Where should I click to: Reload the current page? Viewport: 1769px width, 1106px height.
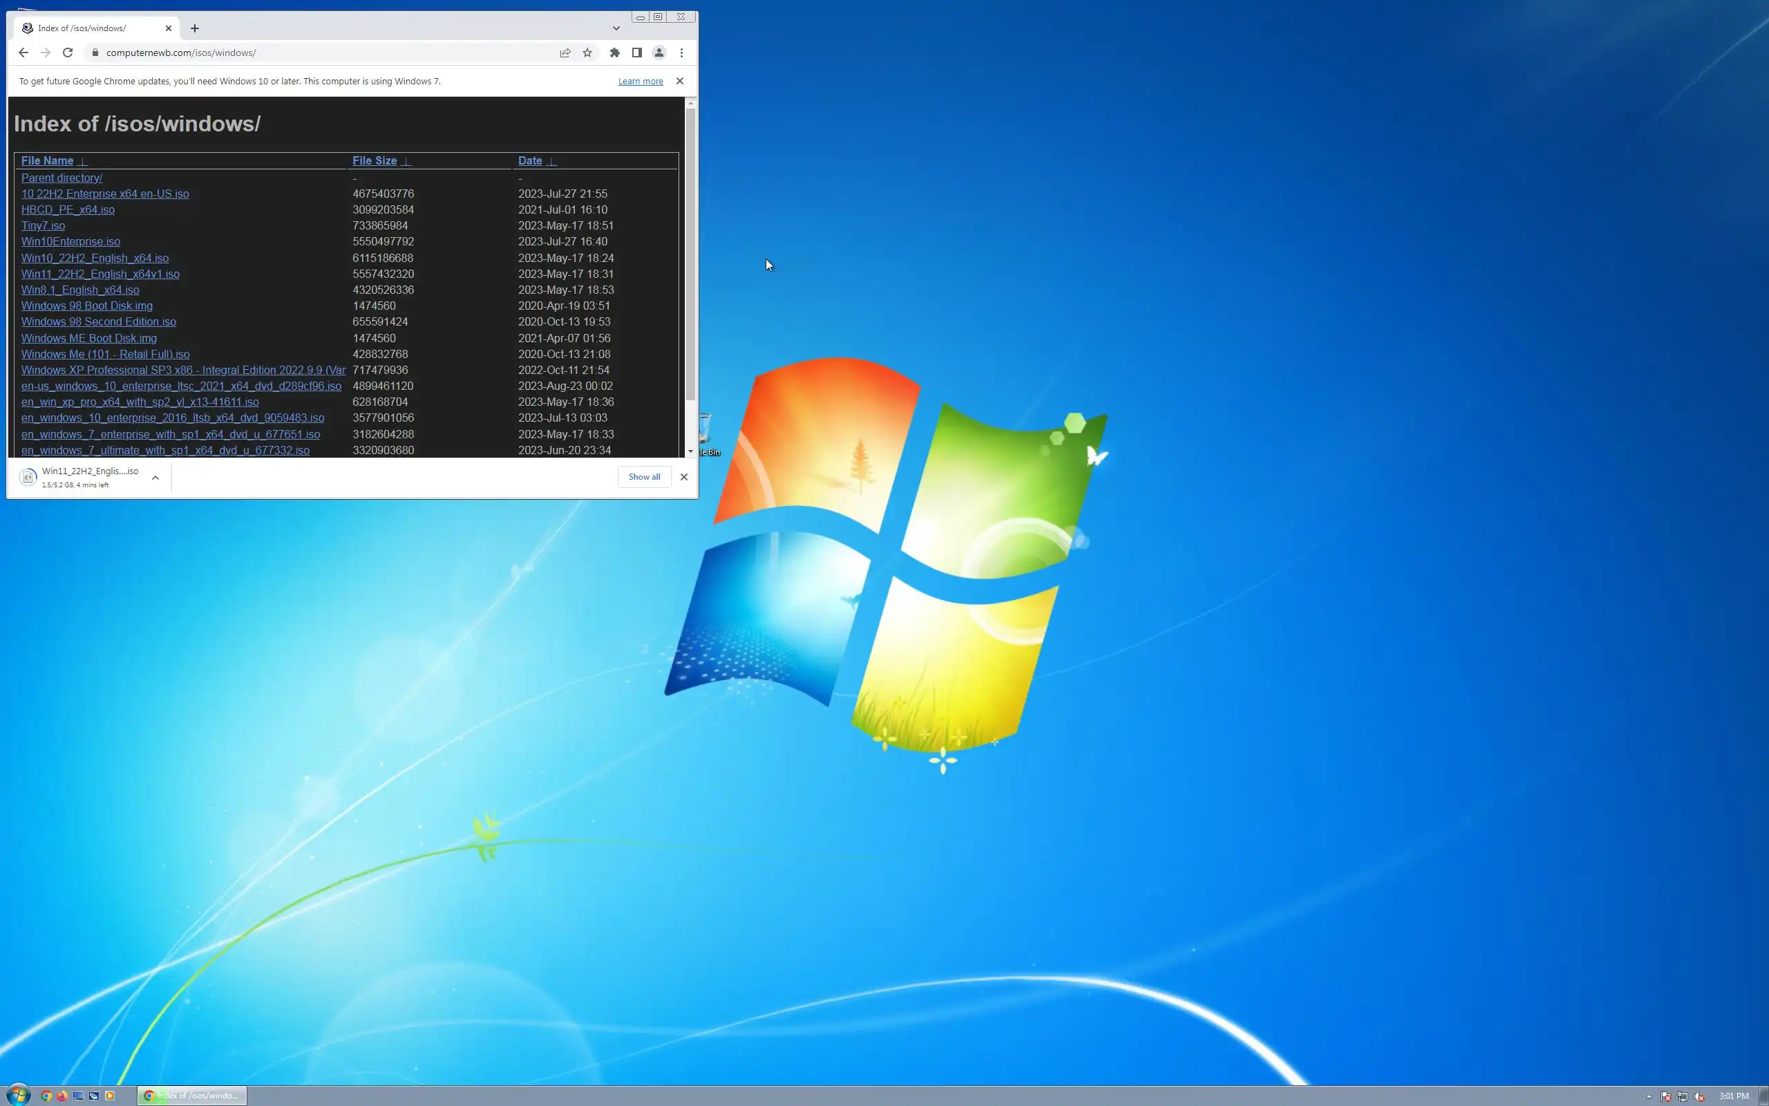(x=68, y=53)
